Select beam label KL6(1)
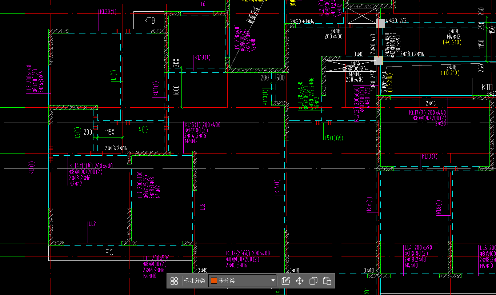 coord(369,205)
